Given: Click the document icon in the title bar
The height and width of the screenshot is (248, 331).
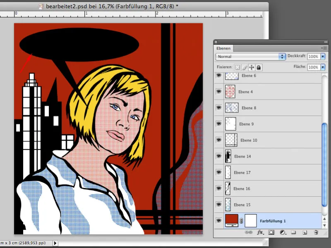Looking at the screenshot, I should (x=41, y=7).
